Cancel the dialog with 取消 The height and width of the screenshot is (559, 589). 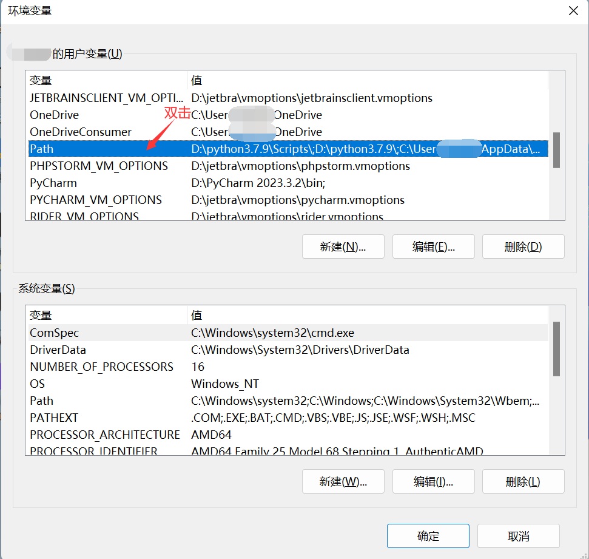pyautogui.click(x=518, y=536)
